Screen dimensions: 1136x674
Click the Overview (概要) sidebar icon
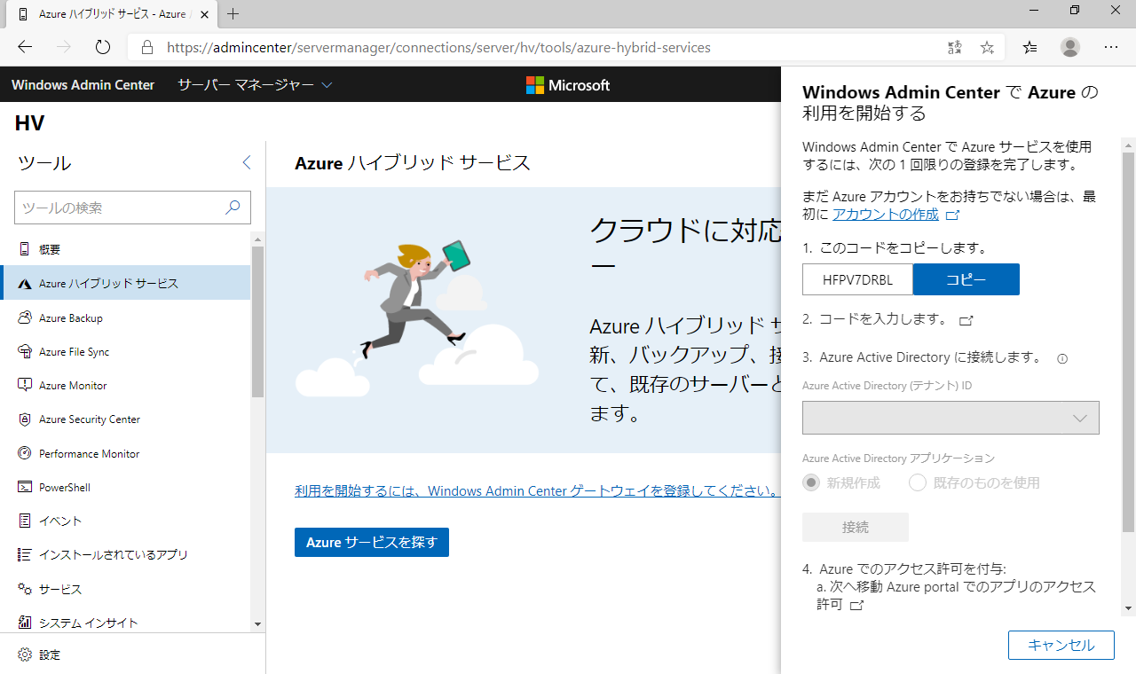coord(24,249)
